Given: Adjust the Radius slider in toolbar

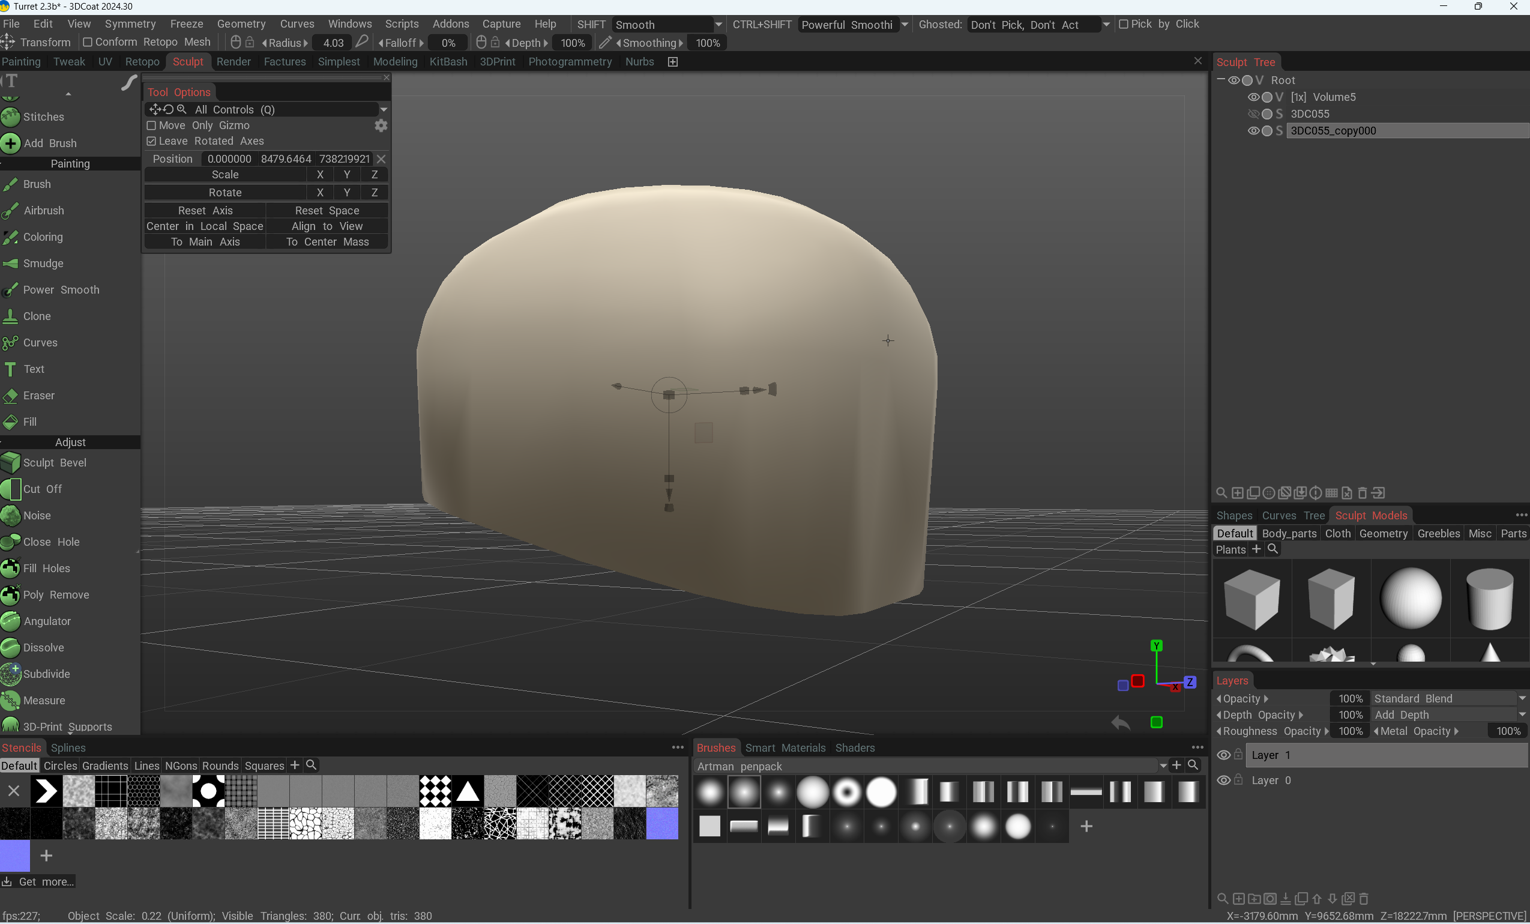Looking at the screenshot, I should click(x=285, y=43).
